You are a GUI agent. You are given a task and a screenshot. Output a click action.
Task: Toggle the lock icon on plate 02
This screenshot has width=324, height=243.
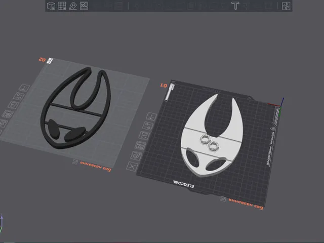(x=14, y=105)
